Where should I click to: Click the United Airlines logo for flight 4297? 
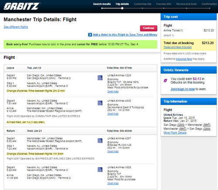[x=100, y=141]
